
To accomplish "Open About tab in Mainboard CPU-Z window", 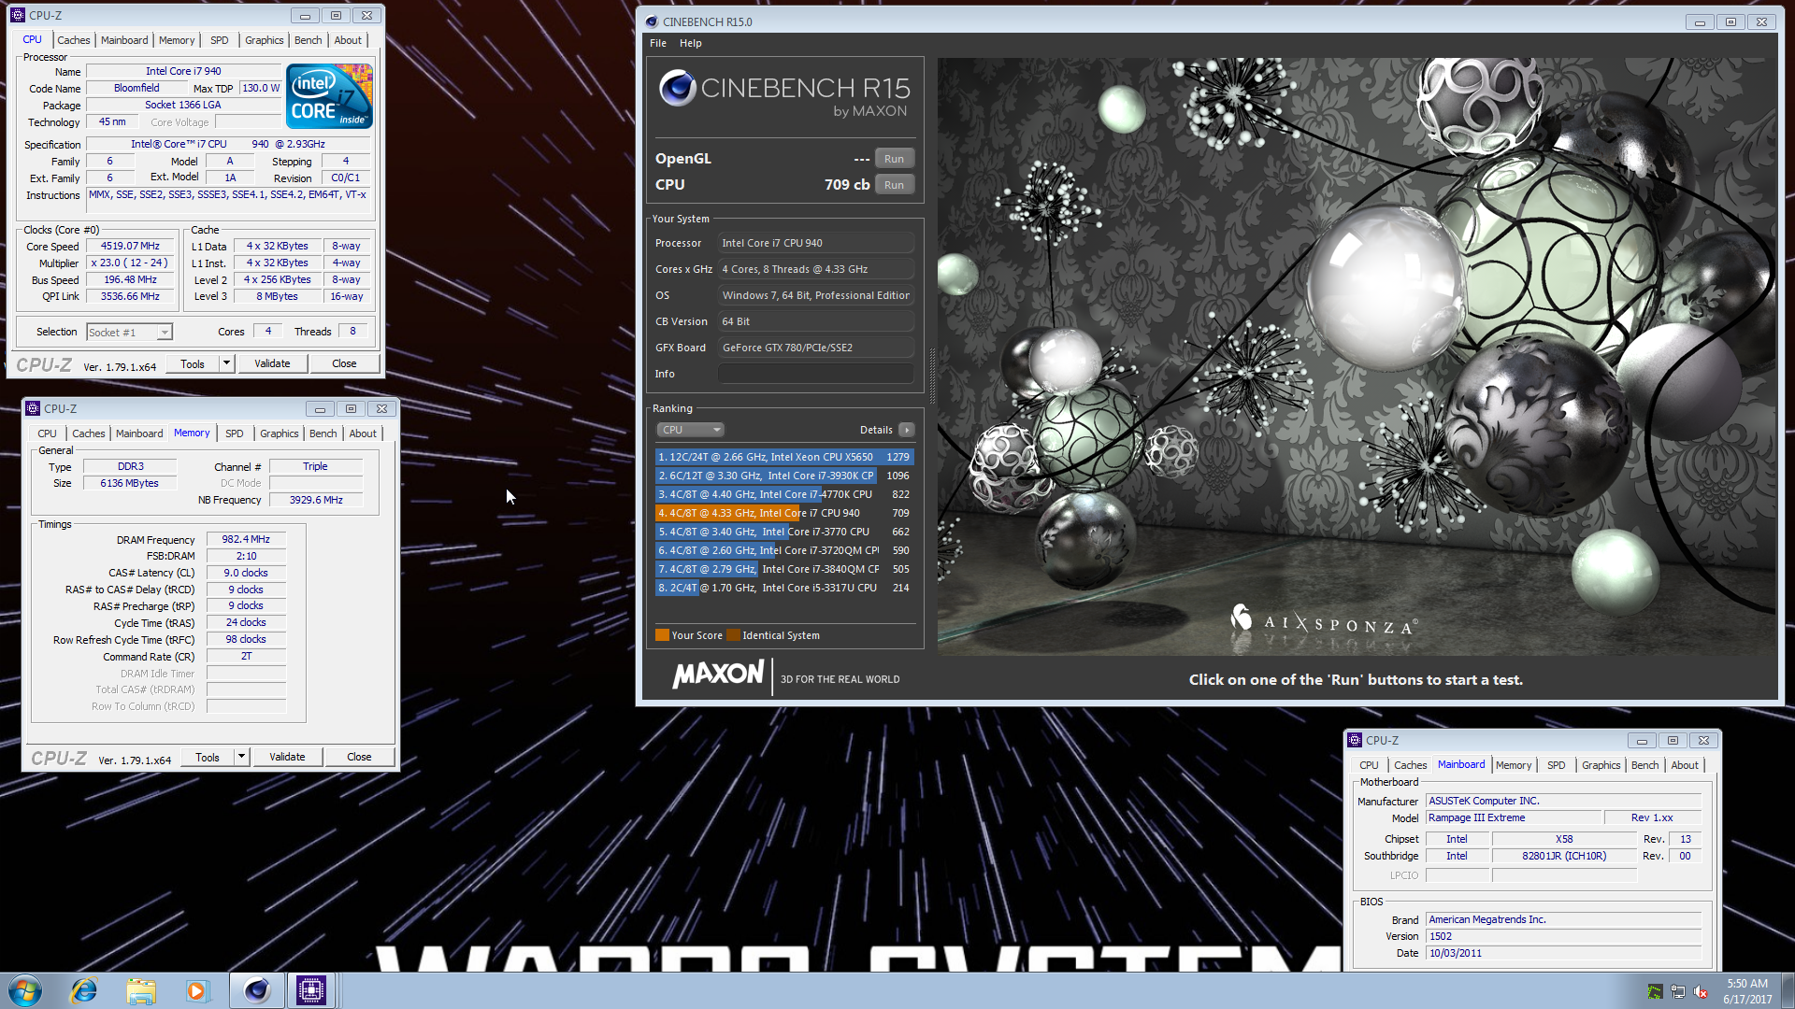I will [x=1685, y=765].
